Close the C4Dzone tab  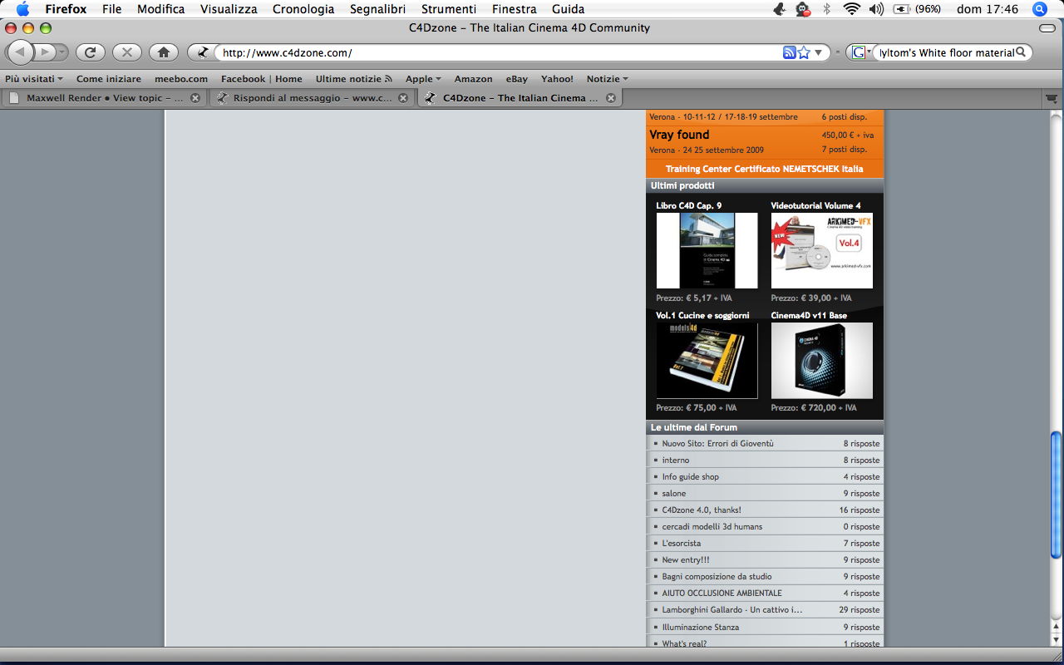coord(611,98)
